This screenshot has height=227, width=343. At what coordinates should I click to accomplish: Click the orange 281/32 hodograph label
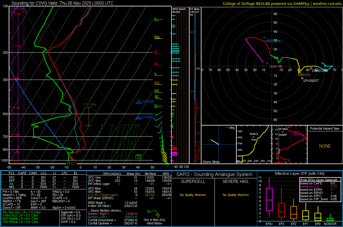click(306, 75)
